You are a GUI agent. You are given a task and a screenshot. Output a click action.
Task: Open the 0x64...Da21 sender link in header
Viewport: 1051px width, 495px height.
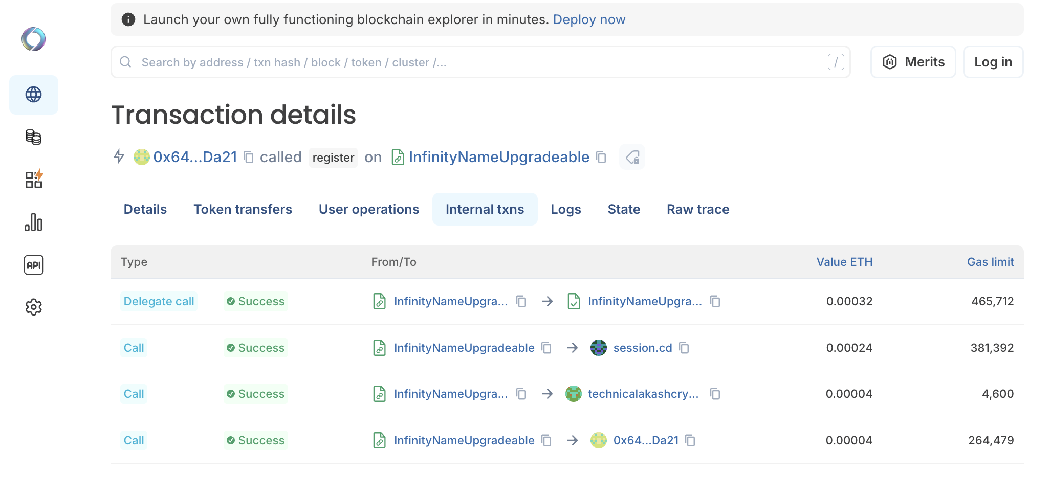pyautogui.click(x=195, y=157)
